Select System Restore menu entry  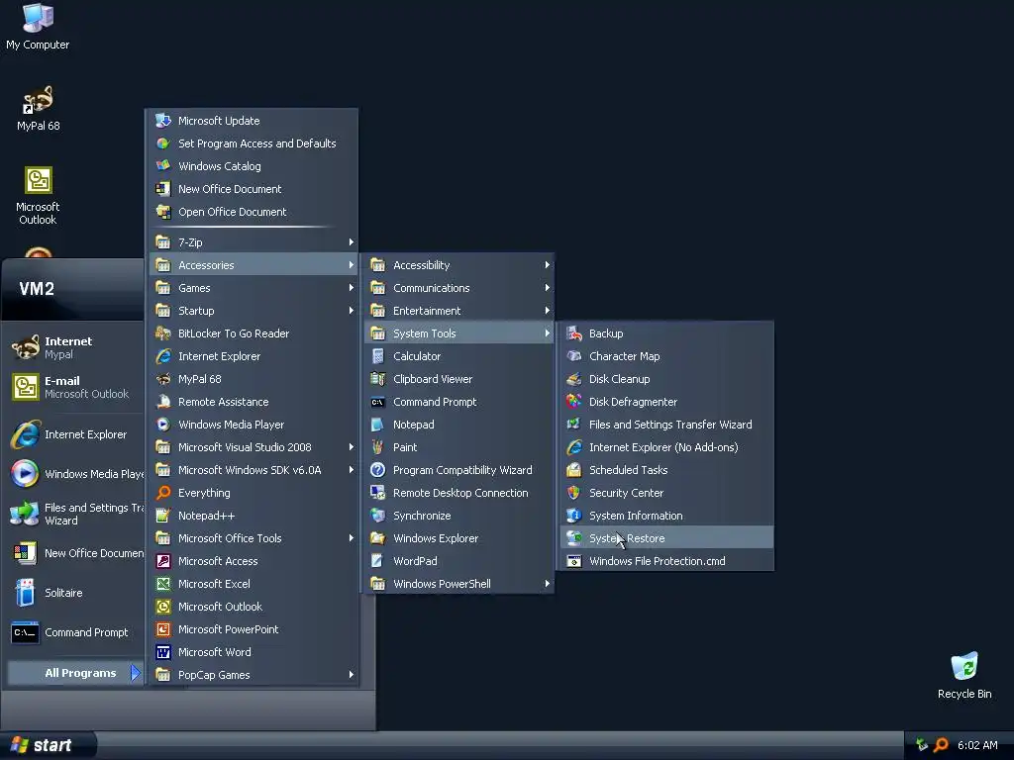(x=666, y=537)
